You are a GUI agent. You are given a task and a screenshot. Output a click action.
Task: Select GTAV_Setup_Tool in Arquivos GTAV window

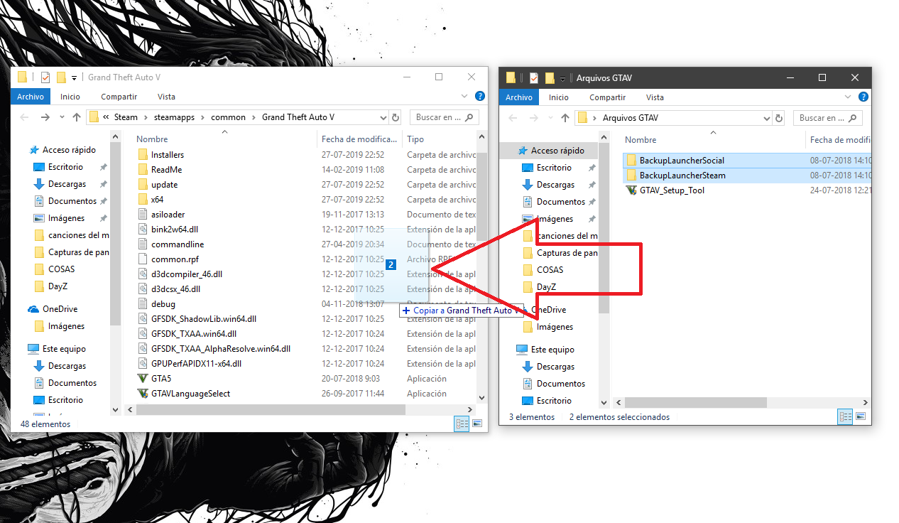point(672,190)
